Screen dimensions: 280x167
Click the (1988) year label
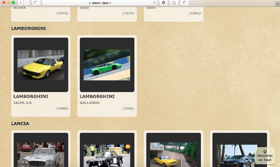(x=62, y=108)
